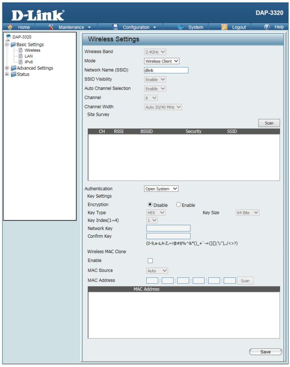Select Wireless in the Basic Settings tree
Screen dimensions: 290x367
(32, 50)
